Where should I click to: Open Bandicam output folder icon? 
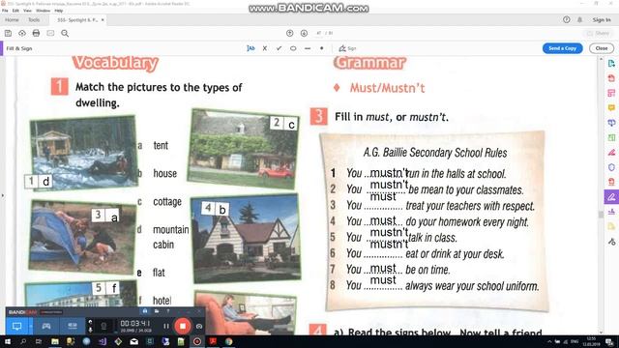(x=157, y=311)
